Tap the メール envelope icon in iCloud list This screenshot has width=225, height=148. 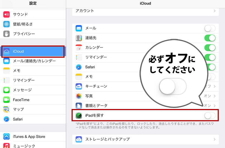tap(79, 28)
